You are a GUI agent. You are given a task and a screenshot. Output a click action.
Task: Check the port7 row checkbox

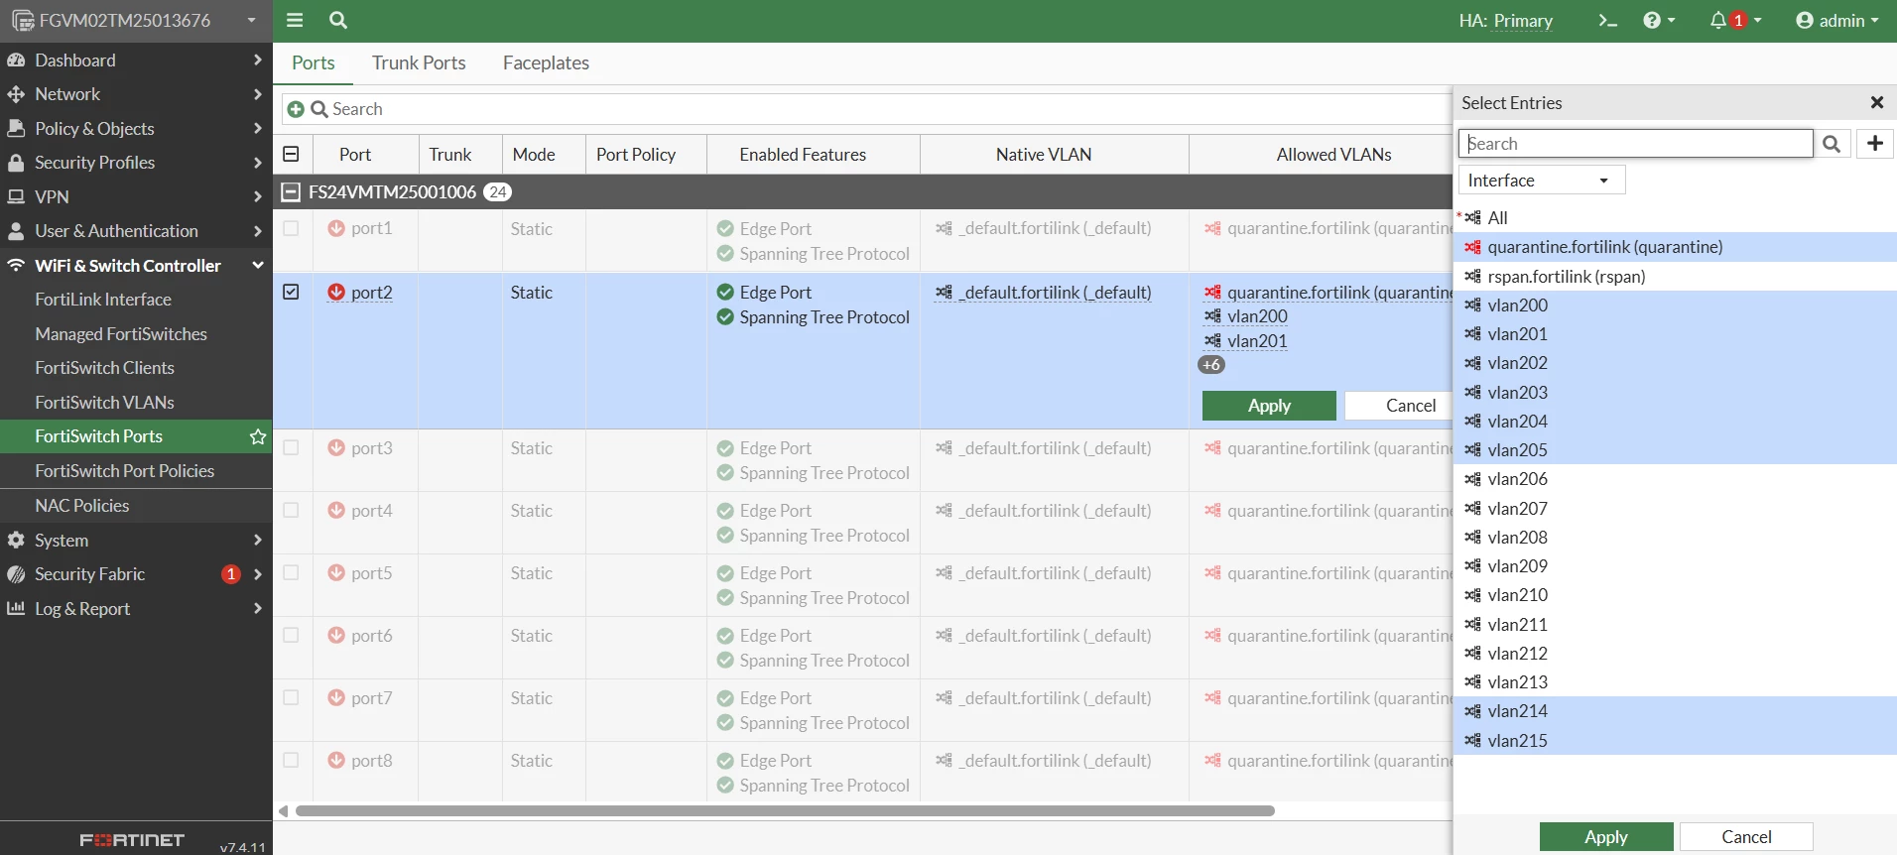pyautogui.click(x=291, y=697)
